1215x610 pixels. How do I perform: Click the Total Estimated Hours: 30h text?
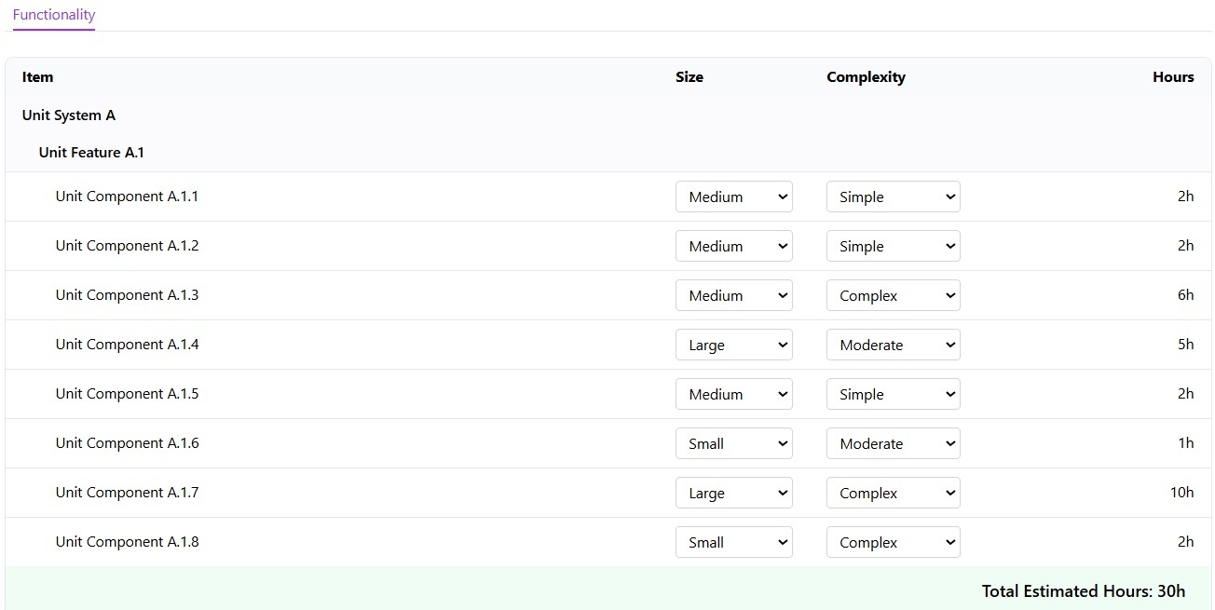click(x=1084, y=591)
